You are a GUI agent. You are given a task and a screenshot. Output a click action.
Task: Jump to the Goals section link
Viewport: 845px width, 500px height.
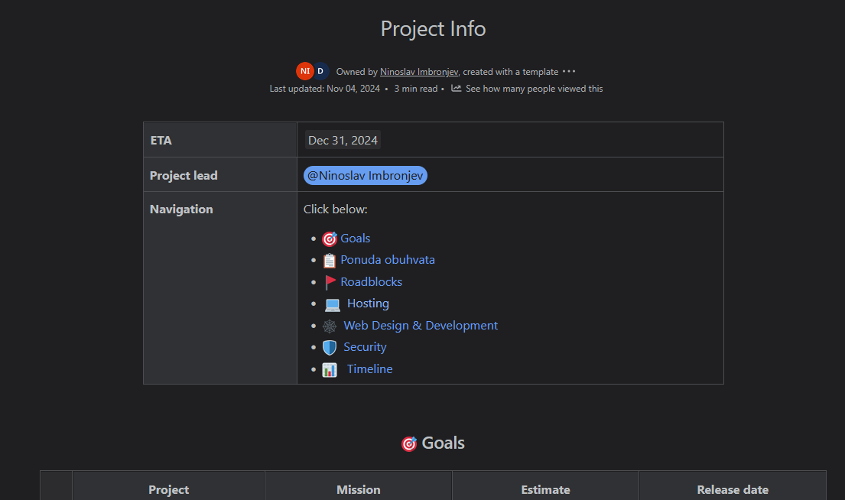click(355, 238)
